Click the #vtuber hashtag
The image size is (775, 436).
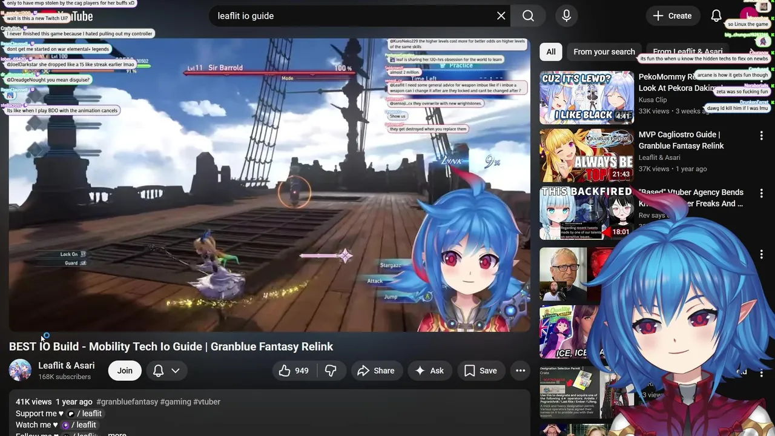click(207, 402)
